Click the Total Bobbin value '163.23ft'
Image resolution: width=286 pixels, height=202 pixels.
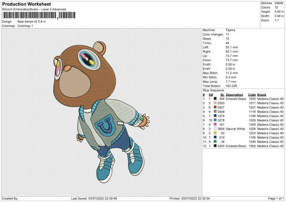[231, 86]
